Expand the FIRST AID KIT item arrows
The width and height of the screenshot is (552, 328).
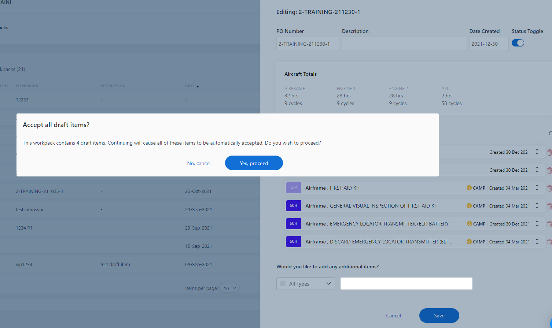coord(537,188)
